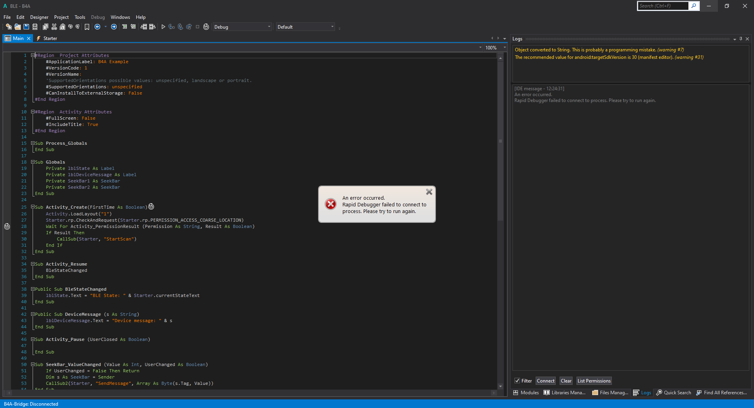Open the Designer menu

pos(39,17)
